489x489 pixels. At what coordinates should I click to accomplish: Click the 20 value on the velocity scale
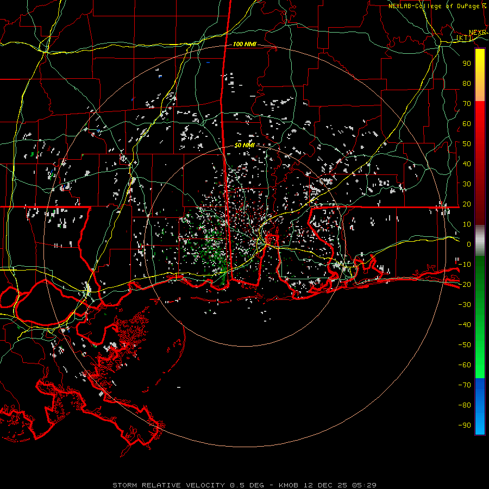(467, 204)
